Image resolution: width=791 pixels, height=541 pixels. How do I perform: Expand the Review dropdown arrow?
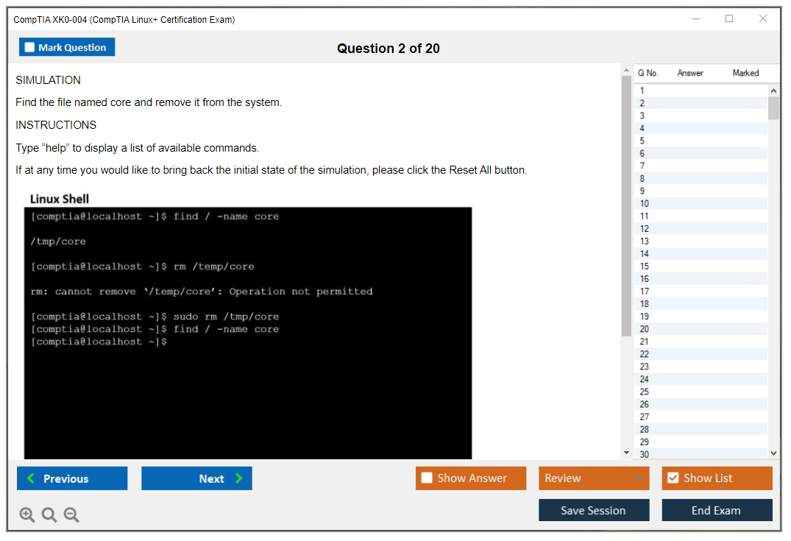pyautogui.click(x=638, y=478)
